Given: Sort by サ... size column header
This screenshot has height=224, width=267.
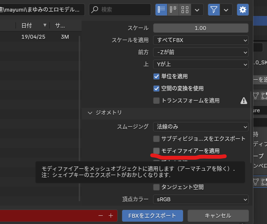Looking at the screenshot, I should click(65, 26).
